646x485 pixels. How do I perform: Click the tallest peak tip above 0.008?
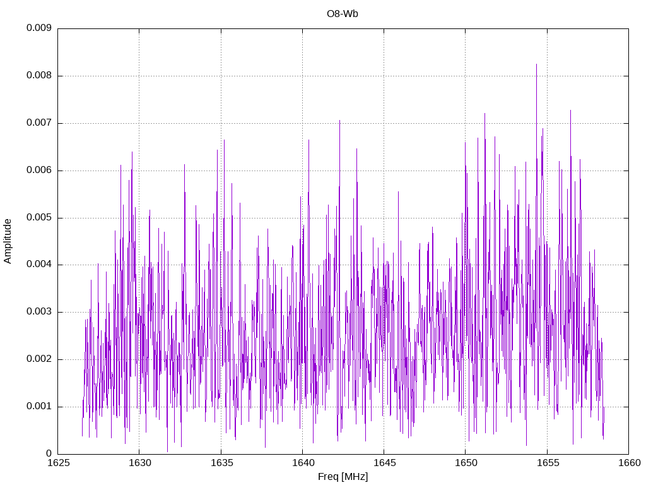(536, 64)
